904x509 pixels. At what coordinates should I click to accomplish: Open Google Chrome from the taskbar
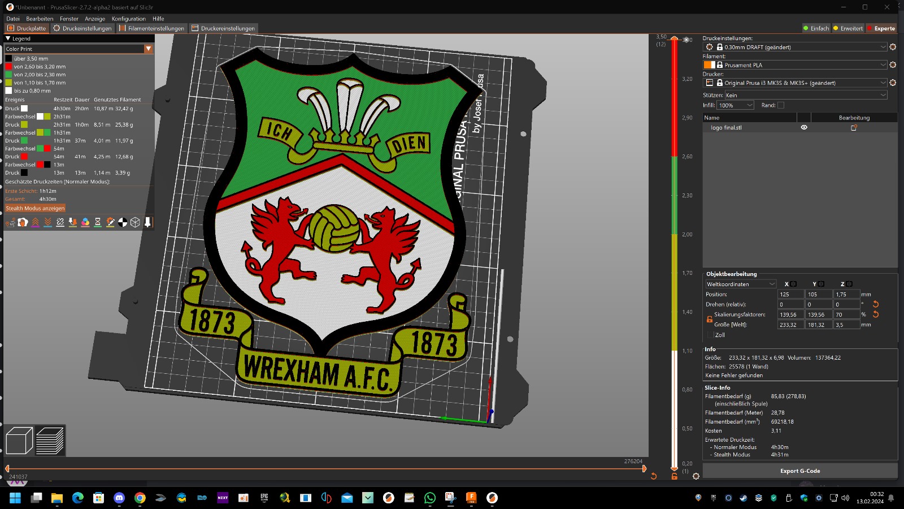coord(140,498)
